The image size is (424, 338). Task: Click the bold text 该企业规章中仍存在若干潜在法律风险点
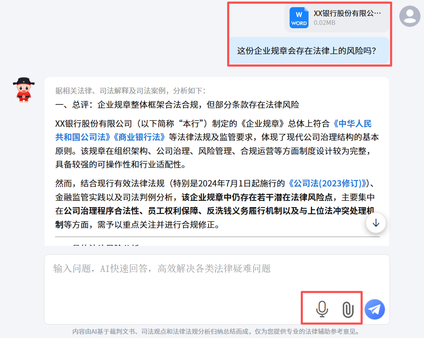point(257,197)
